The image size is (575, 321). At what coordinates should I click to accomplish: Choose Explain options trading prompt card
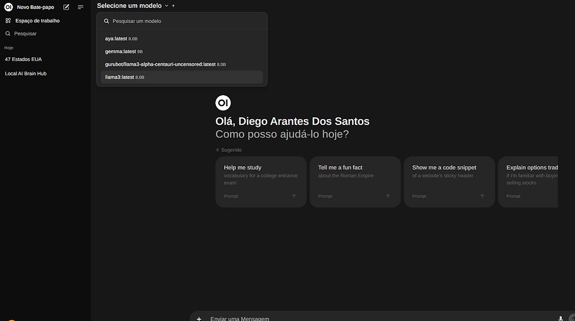coord(528,182)
